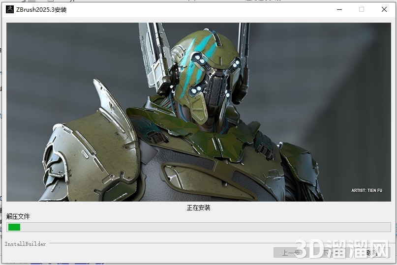The height and width of the screenshot is (265, 397).
Task: Click the disabled maximize window button
Action: (362, 9)
